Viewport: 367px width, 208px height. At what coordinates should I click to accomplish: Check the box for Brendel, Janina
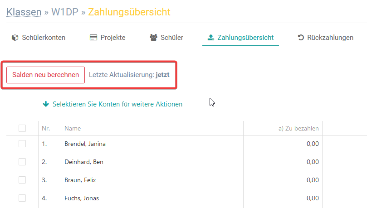tap(22, 144)
